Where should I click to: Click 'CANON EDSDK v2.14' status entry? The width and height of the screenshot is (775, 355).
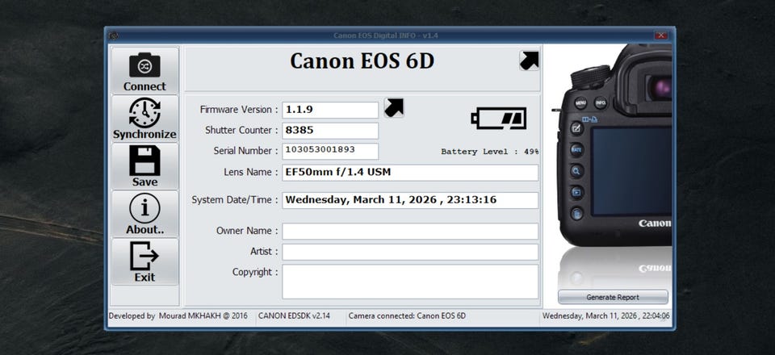click(x=294, y=316)
